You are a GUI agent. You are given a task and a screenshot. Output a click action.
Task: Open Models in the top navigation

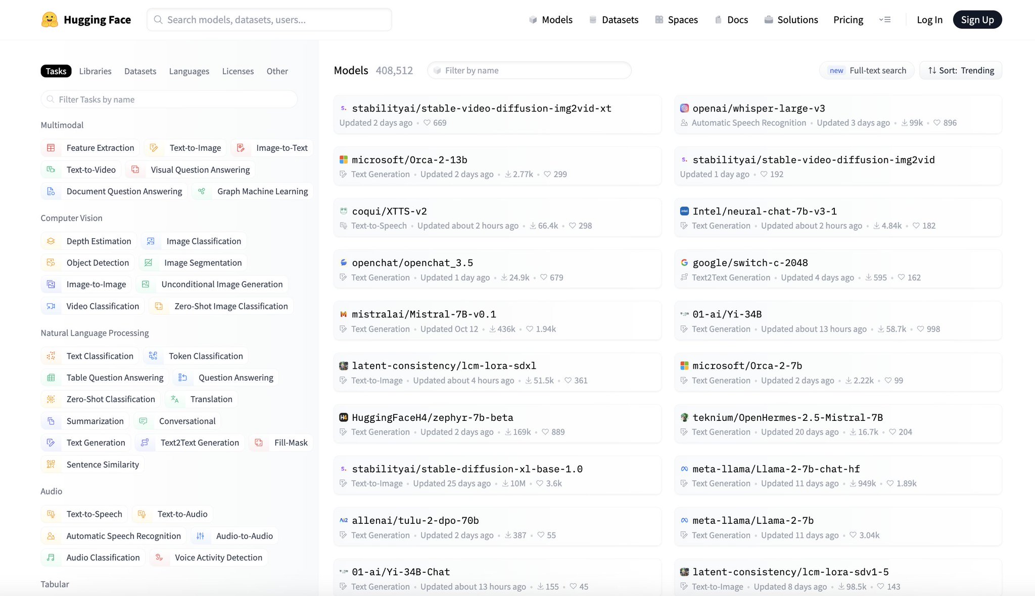(x=551, y=20)
